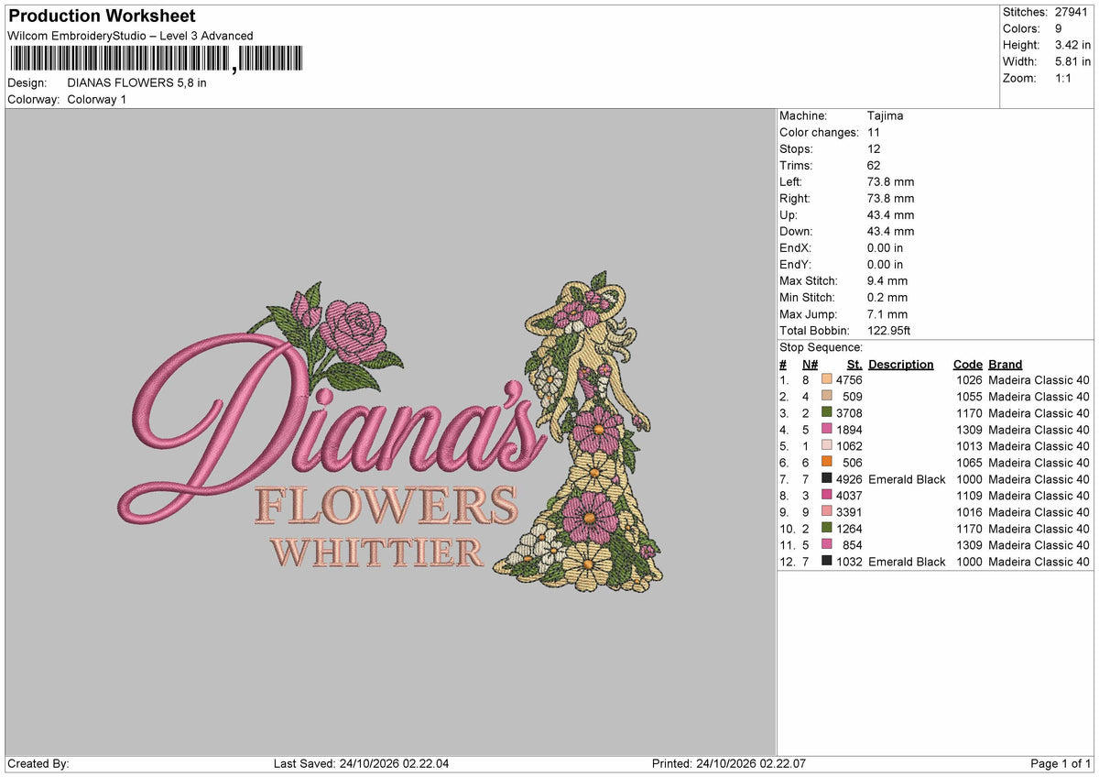Click the barcode under the Wilcom header
This screenshot has width=1099, height=777.
click(155, 60)
